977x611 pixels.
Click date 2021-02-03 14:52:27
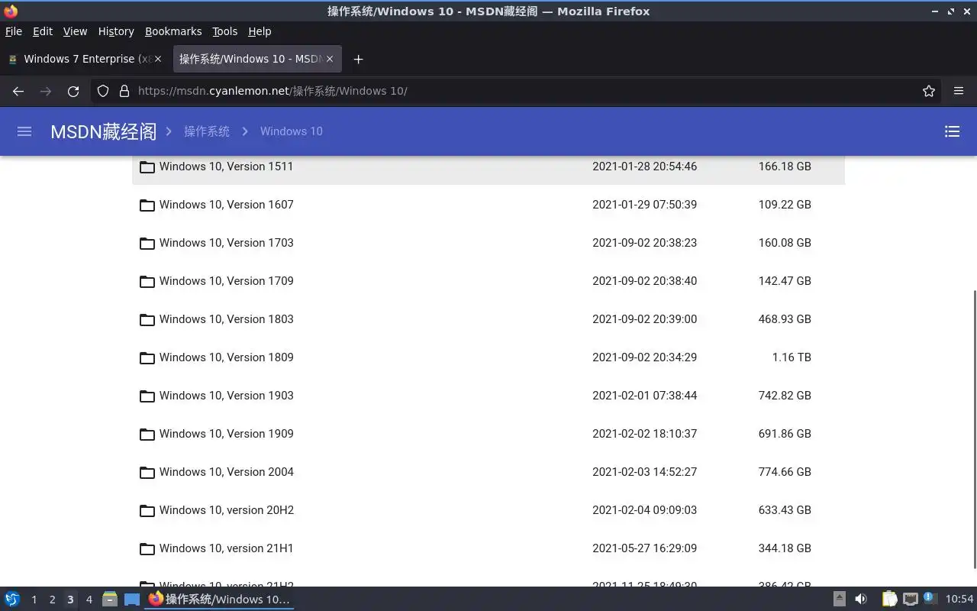pos(644,472)
